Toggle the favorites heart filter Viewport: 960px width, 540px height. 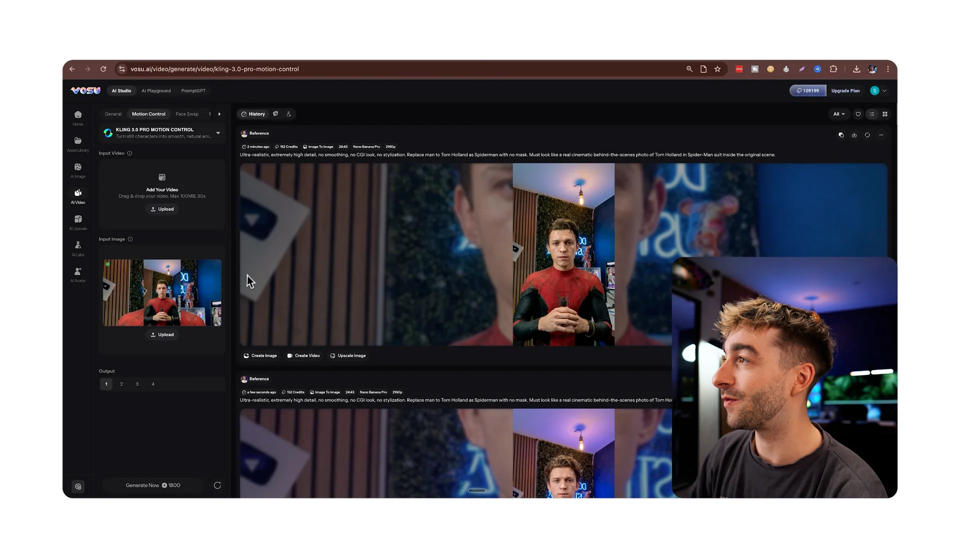pyautogui.click(x=858, y=114)
